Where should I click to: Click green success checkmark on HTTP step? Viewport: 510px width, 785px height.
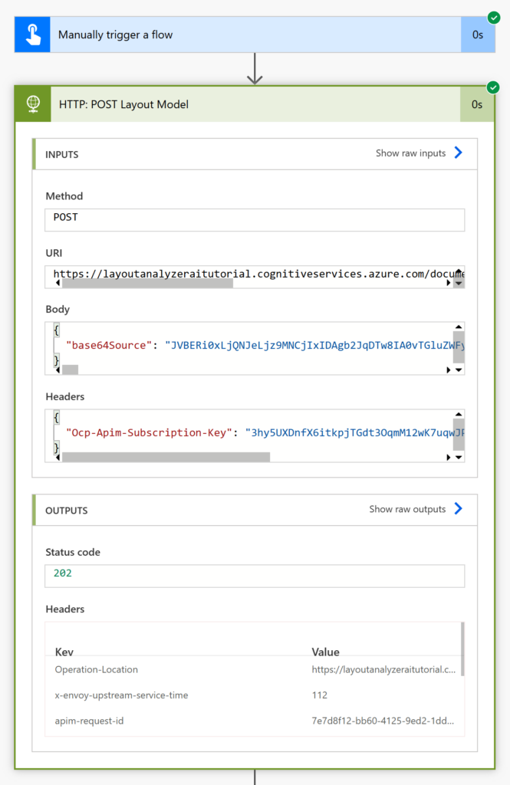click(493, 87)
